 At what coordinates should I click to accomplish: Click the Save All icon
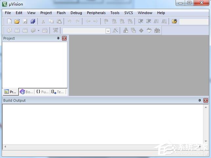click(33, 21)
